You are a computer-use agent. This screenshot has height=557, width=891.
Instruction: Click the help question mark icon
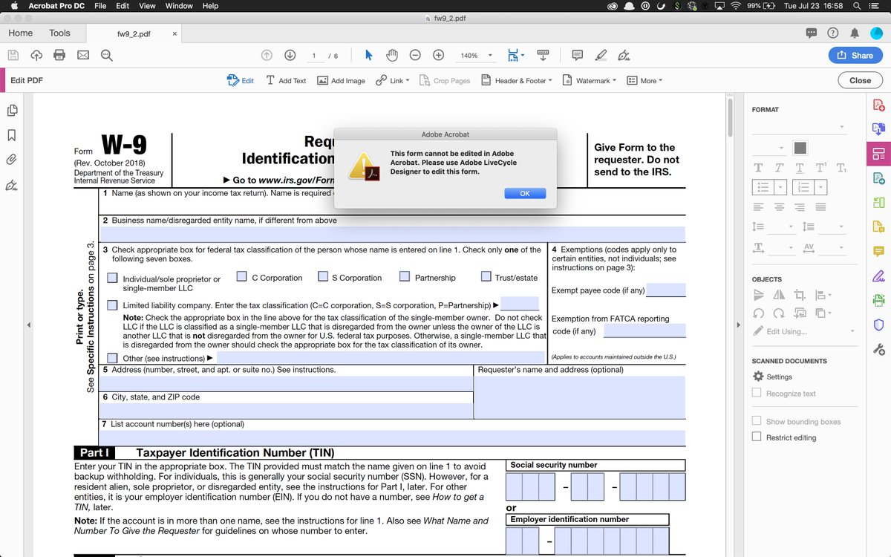(833, 33)
